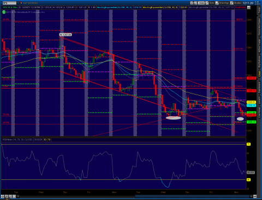Select the red PivotPoints study label
This screenshot has height=200, width=262.
click(x=240, y=8)
